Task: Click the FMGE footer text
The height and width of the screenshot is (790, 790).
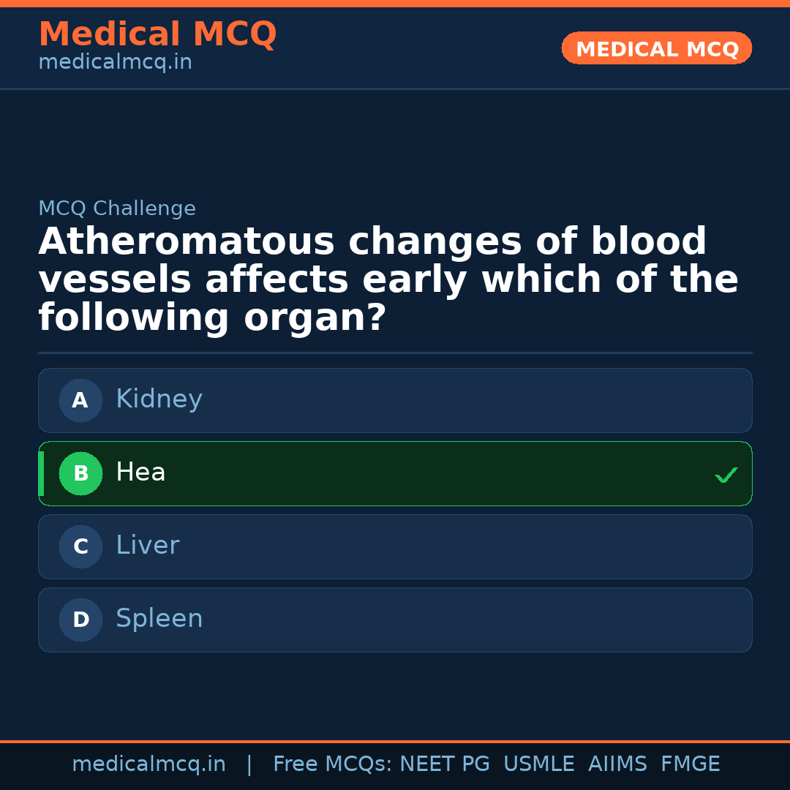Action: tap(690, 764)
